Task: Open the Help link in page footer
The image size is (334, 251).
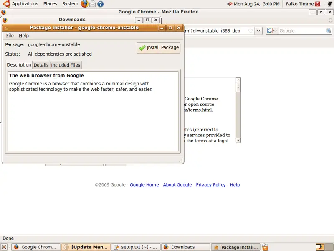Action: coord(235,185)
